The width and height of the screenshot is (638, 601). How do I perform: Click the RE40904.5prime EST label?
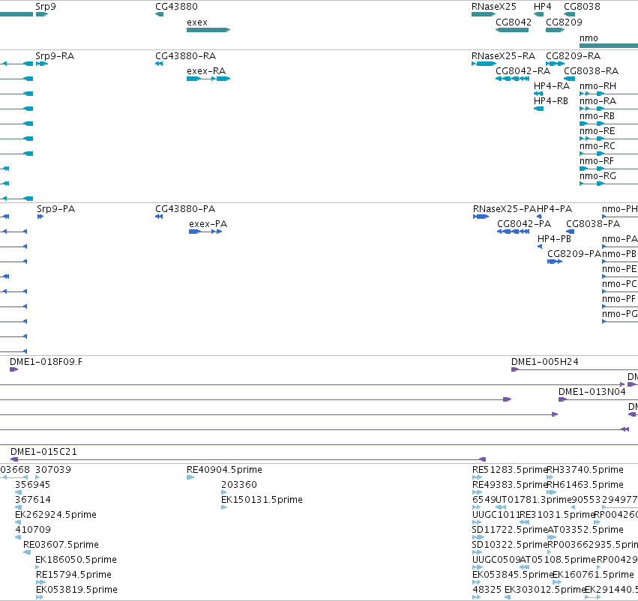coord(225,470)
